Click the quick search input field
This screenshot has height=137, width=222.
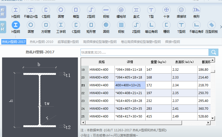point(145,52)
